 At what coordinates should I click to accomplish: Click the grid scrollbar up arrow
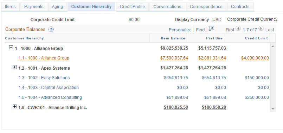click(x=273, y=46)
